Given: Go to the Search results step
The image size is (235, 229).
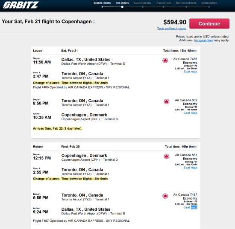Looking at the screenshot, I should pyautogui.click(x=102, y=3).
